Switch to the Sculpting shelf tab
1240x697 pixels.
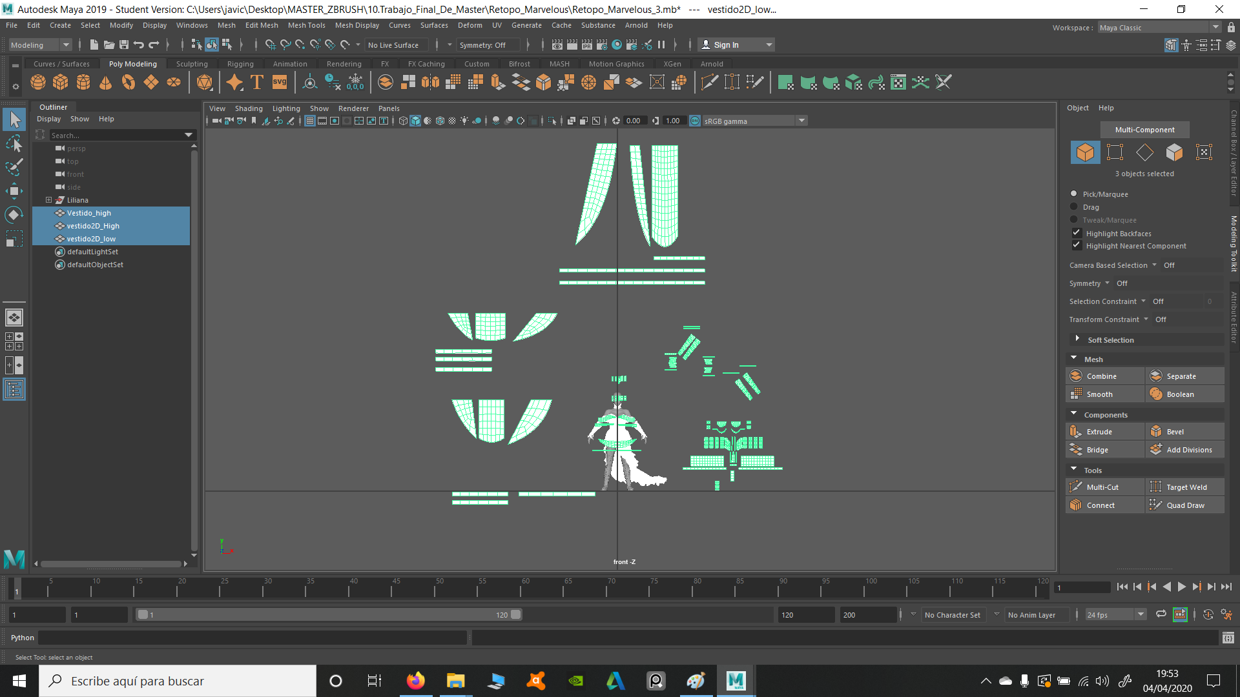coord(192,64)
